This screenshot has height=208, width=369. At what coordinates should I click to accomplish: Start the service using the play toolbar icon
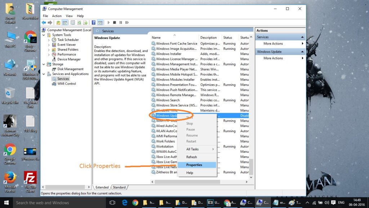point(108,22)
